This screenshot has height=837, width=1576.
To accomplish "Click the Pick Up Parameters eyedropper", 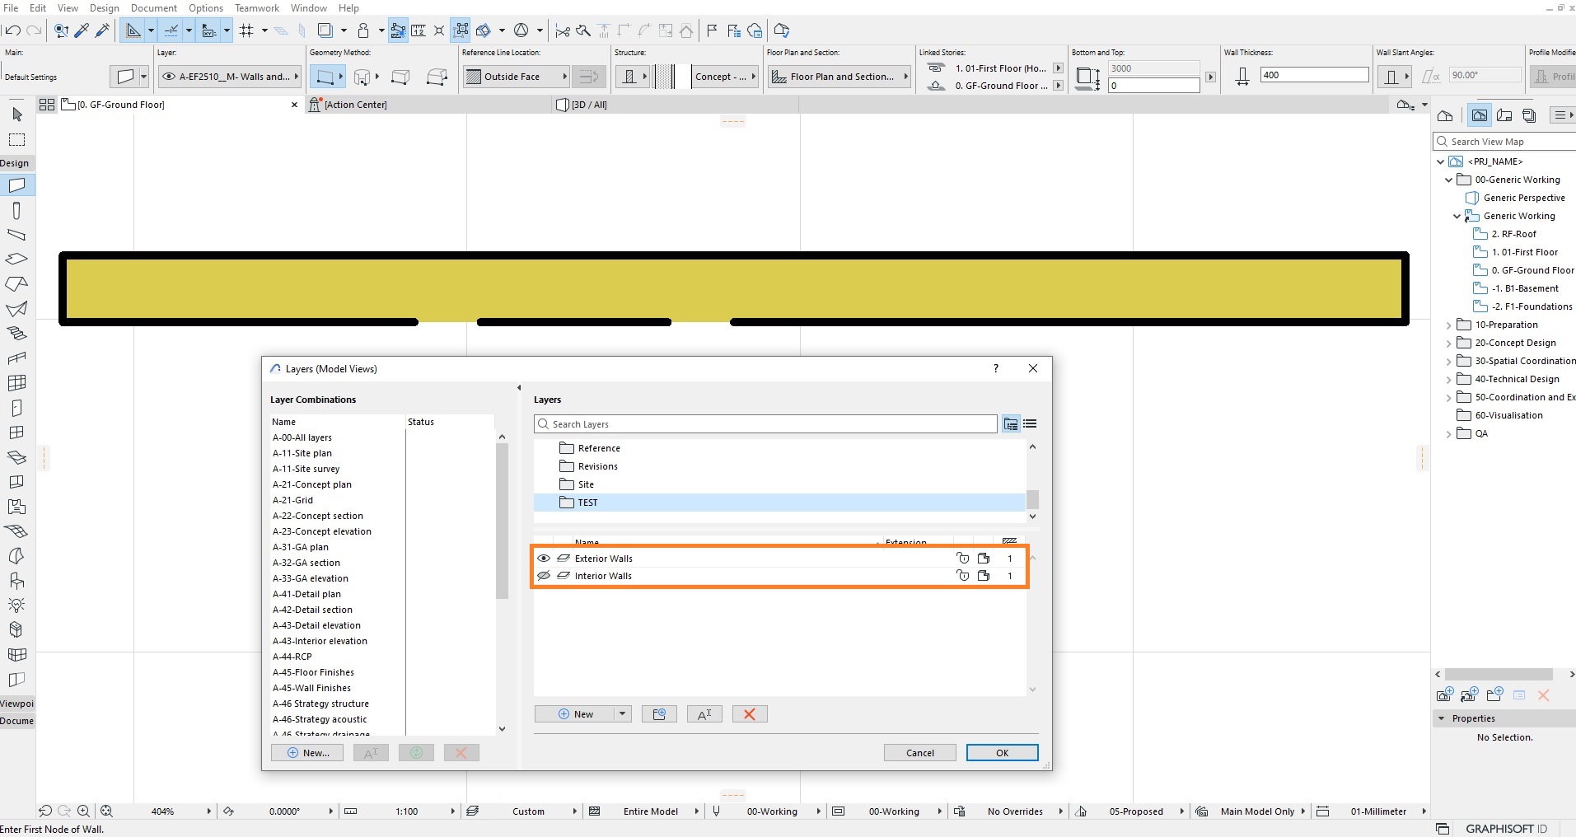I will pos(82,30).
